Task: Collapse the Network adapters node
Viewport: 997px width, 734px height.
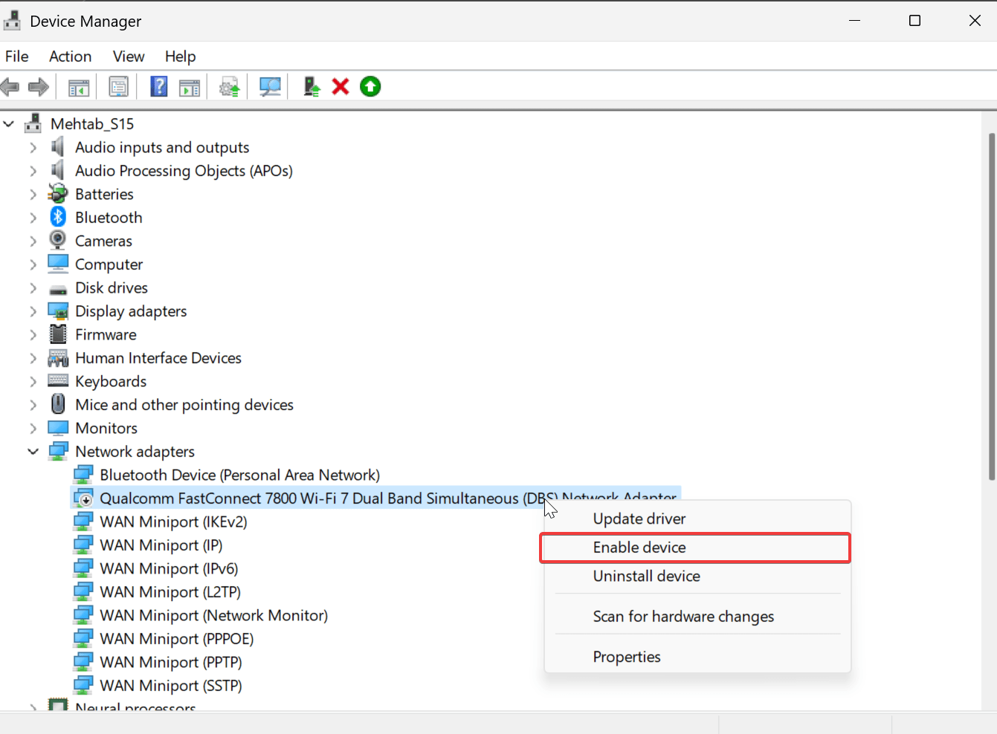Action: (33, 452)
